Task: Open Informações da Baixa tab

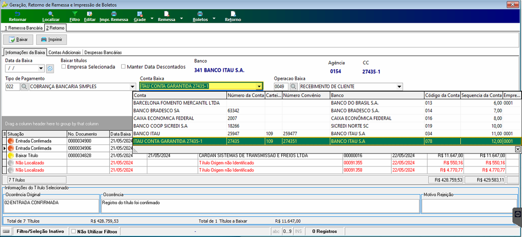Action: (25, 52)
